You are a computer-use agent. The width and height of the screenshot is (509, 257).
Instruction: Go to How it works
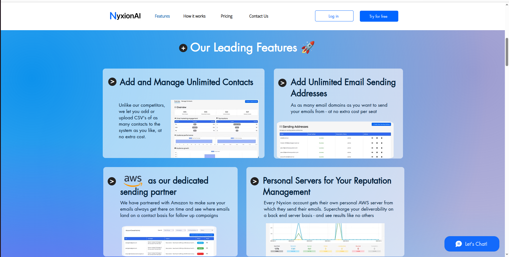[194, 16]
